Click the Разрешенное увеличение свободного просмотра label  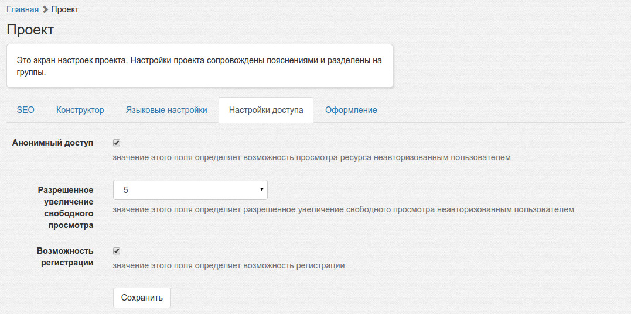(x=66, y=208)
